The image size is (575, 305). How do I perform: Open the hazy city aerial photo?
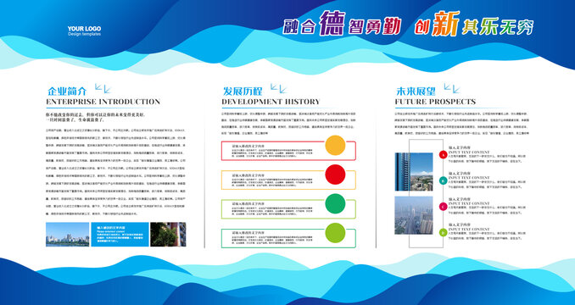coord(414,215)
